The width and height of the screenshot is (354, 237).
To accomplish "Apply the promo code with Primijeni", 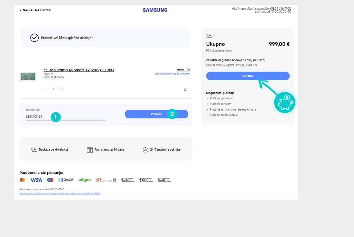I will [x=156, y=114].
